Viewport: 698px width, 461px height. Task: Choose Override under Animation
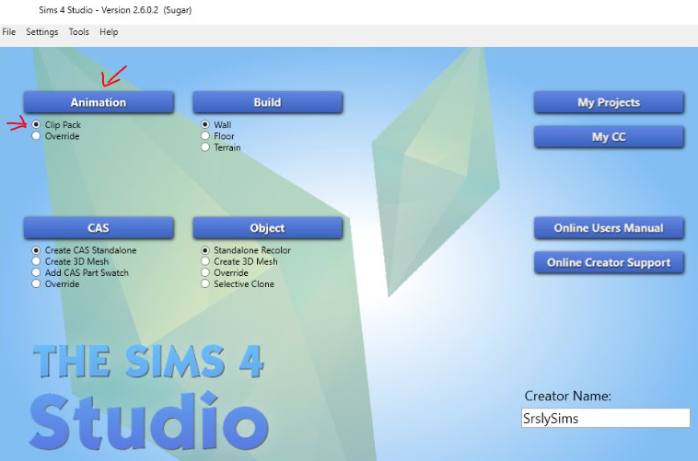point(37,136)
